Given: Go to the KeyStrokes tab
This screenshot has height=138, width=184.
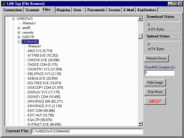Looking at the screenshot, I should click(x=147, y=10).
